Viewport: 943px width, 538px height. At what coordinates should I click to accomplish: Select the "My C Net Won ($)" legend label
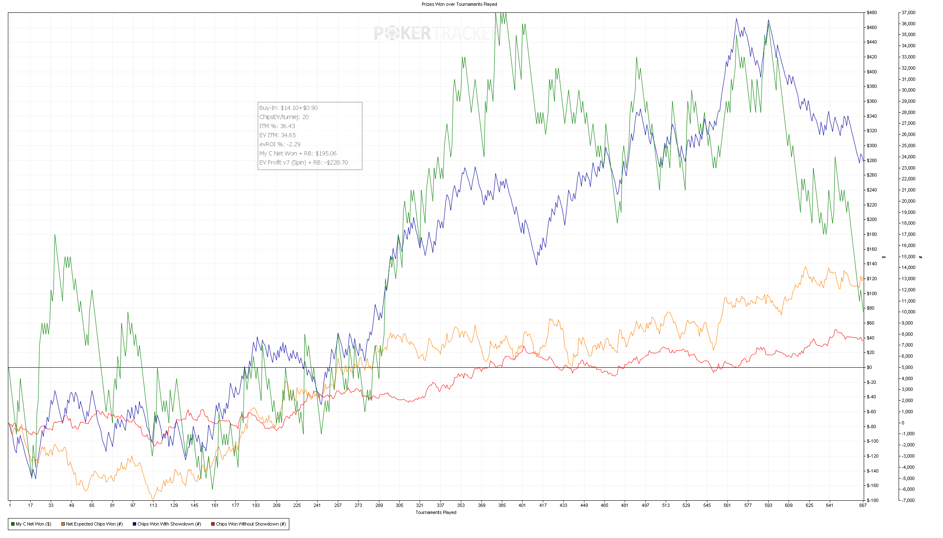coord(34,524)
